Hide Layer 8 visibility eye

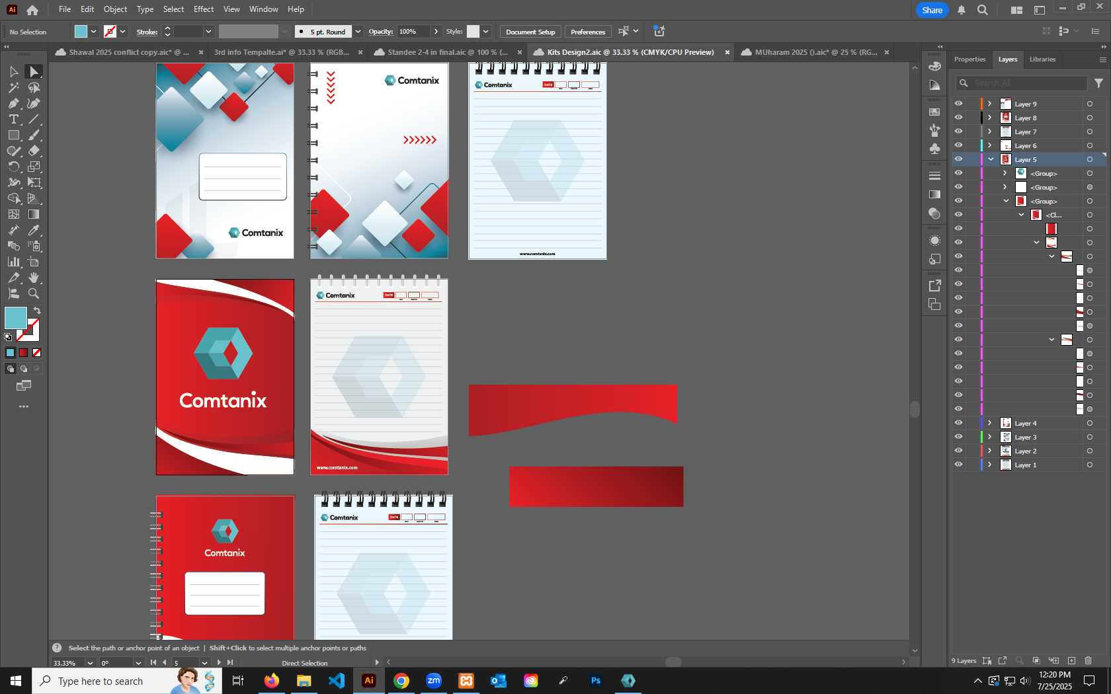pos(958,118)
